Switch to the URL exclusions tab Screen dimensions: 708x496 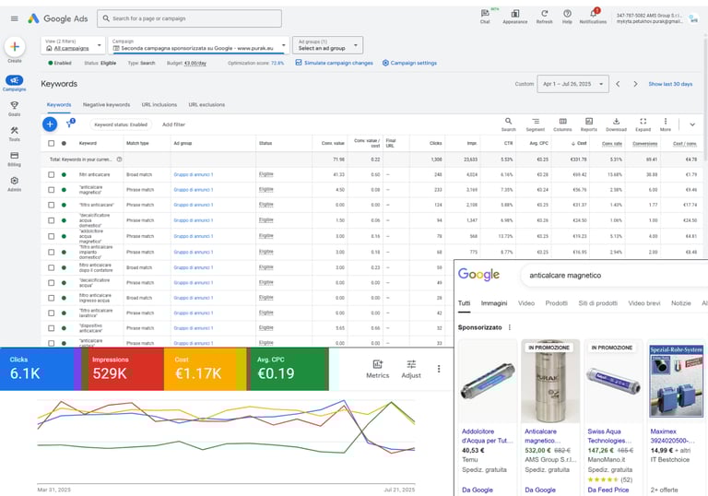point(206,105)
